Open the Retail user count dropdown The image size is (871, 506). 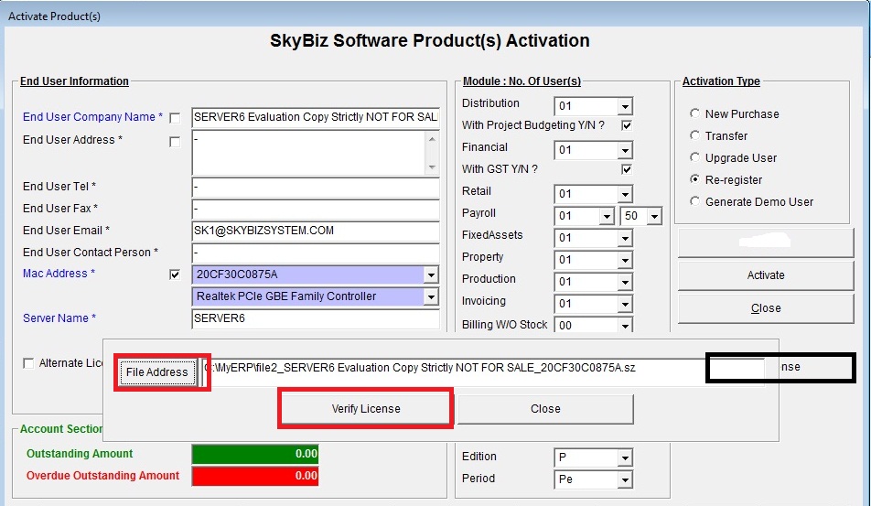tap(625, 194)
